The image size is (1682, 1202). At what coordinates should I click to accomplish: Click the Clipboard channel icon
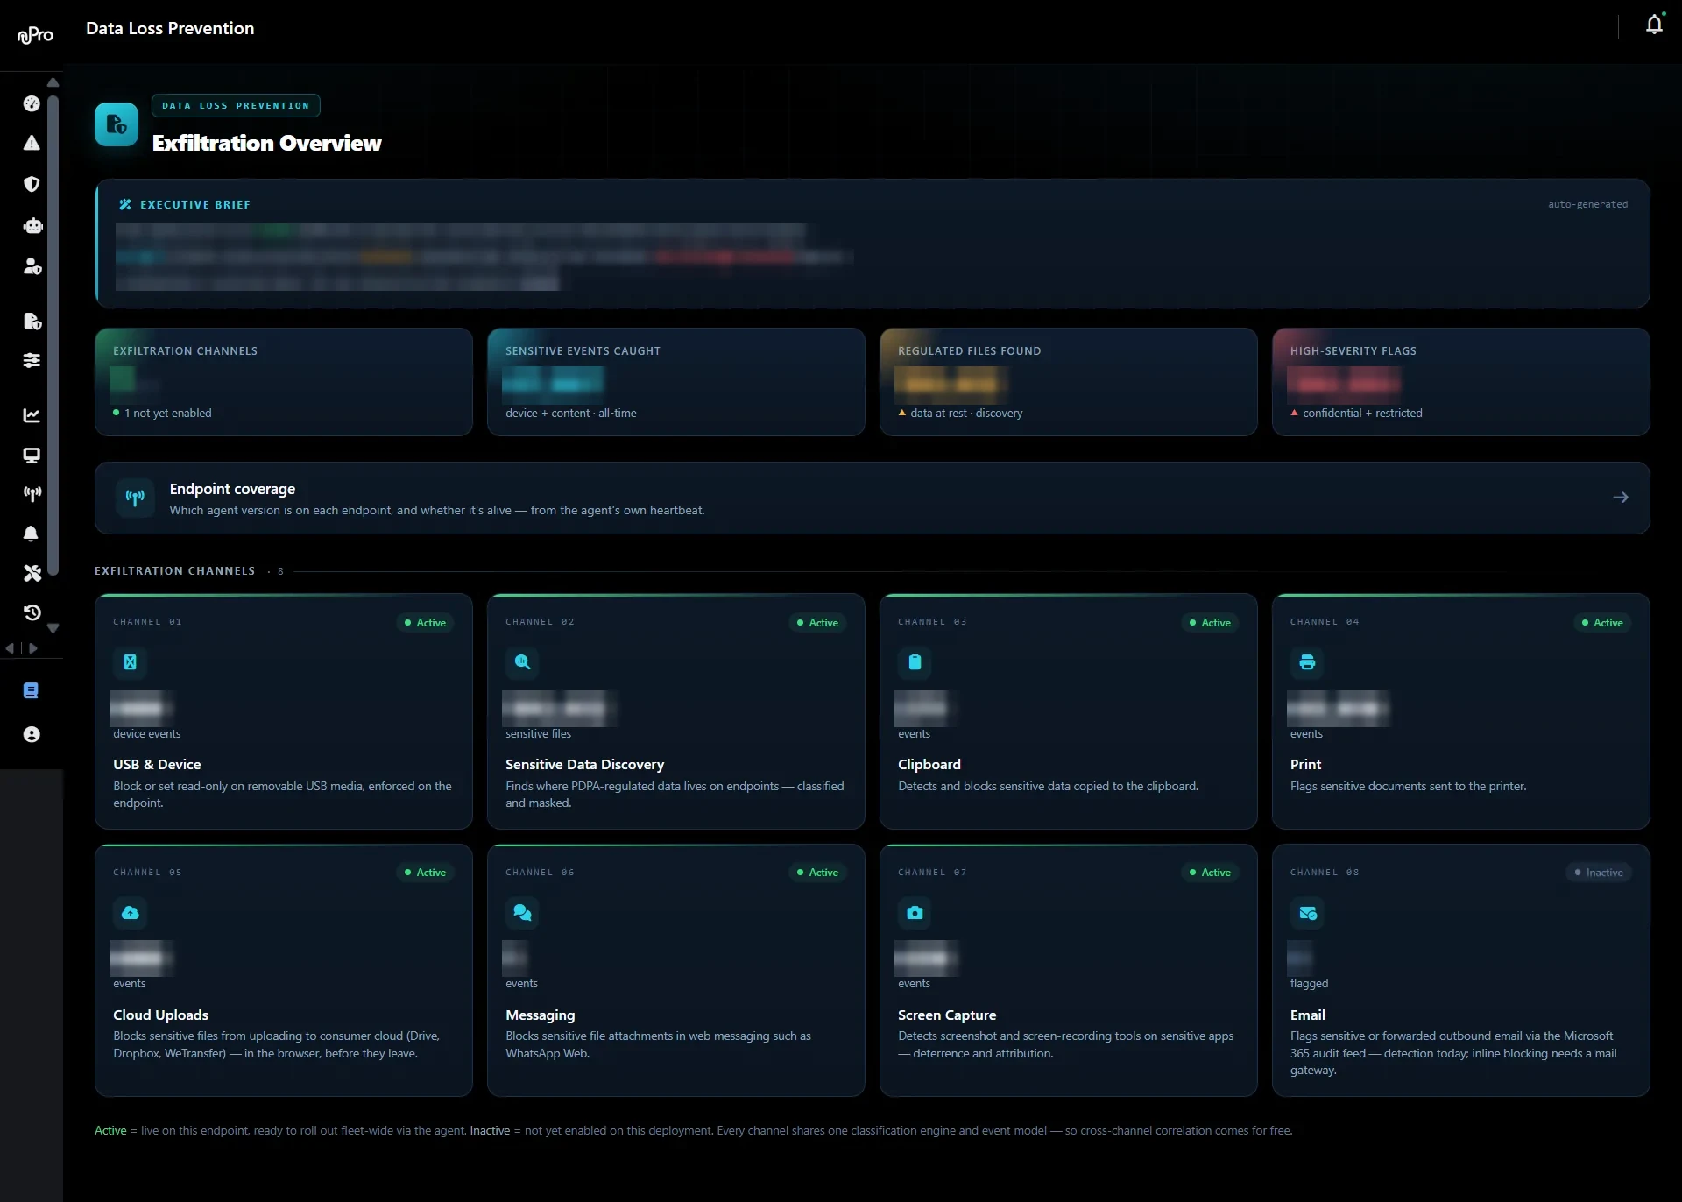tap(915, 662)
